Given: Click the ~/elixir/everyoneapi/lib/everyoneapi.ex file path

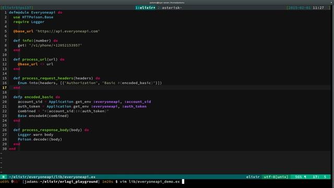Looking at the screenshot, I should pyautogui.click(x=52, y=177).
